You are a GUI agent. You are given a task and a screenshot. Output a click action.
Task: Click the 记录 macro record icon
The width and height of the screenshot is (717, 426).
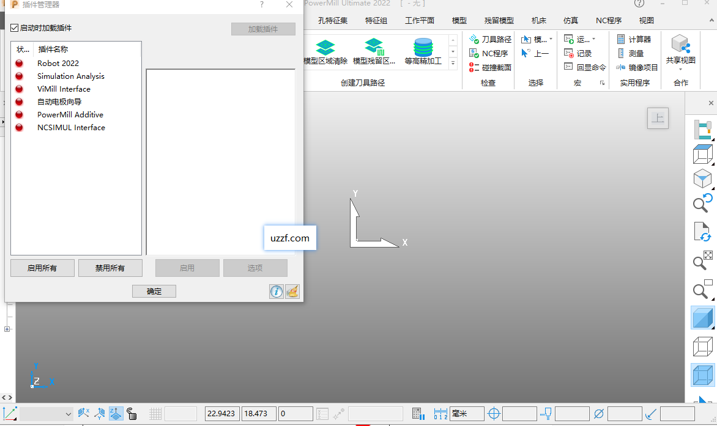click(569, 53)
